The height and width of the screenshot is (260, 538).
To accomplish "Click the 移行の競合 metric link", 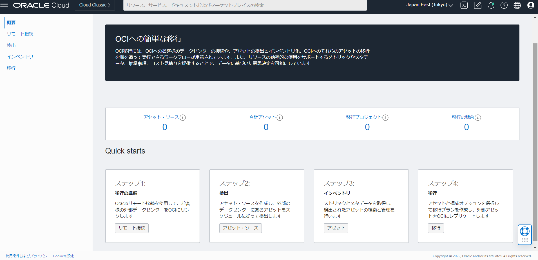I will pyautogui.click(x=463, y=117).
